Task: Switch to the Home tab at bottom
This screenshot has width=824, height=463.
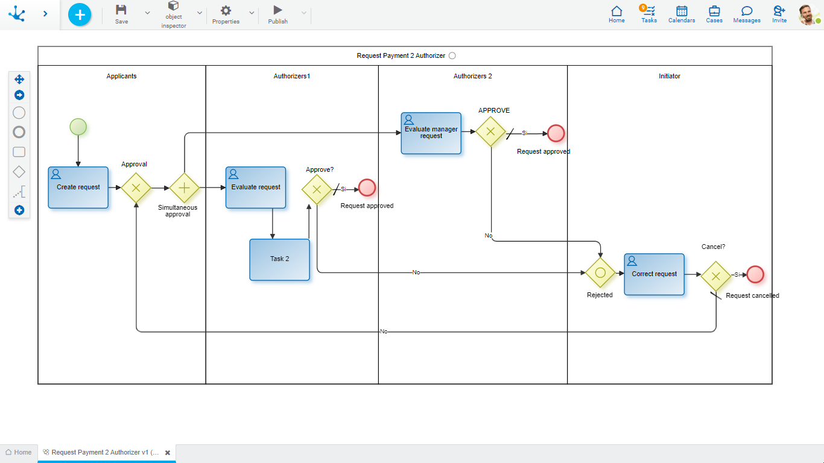Action: [18, 452]
